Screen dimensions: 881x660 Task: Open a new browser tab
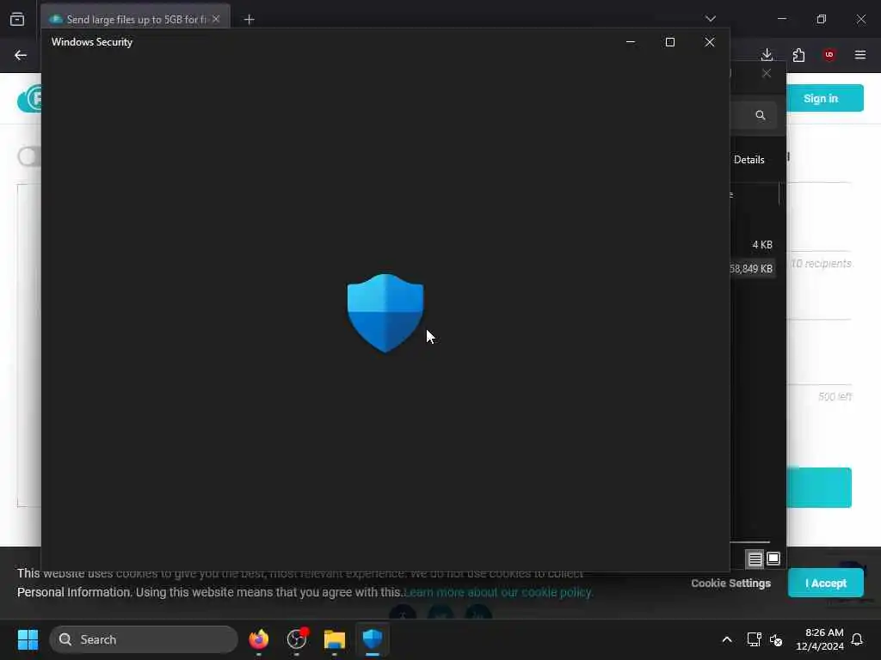click(249, 20)
